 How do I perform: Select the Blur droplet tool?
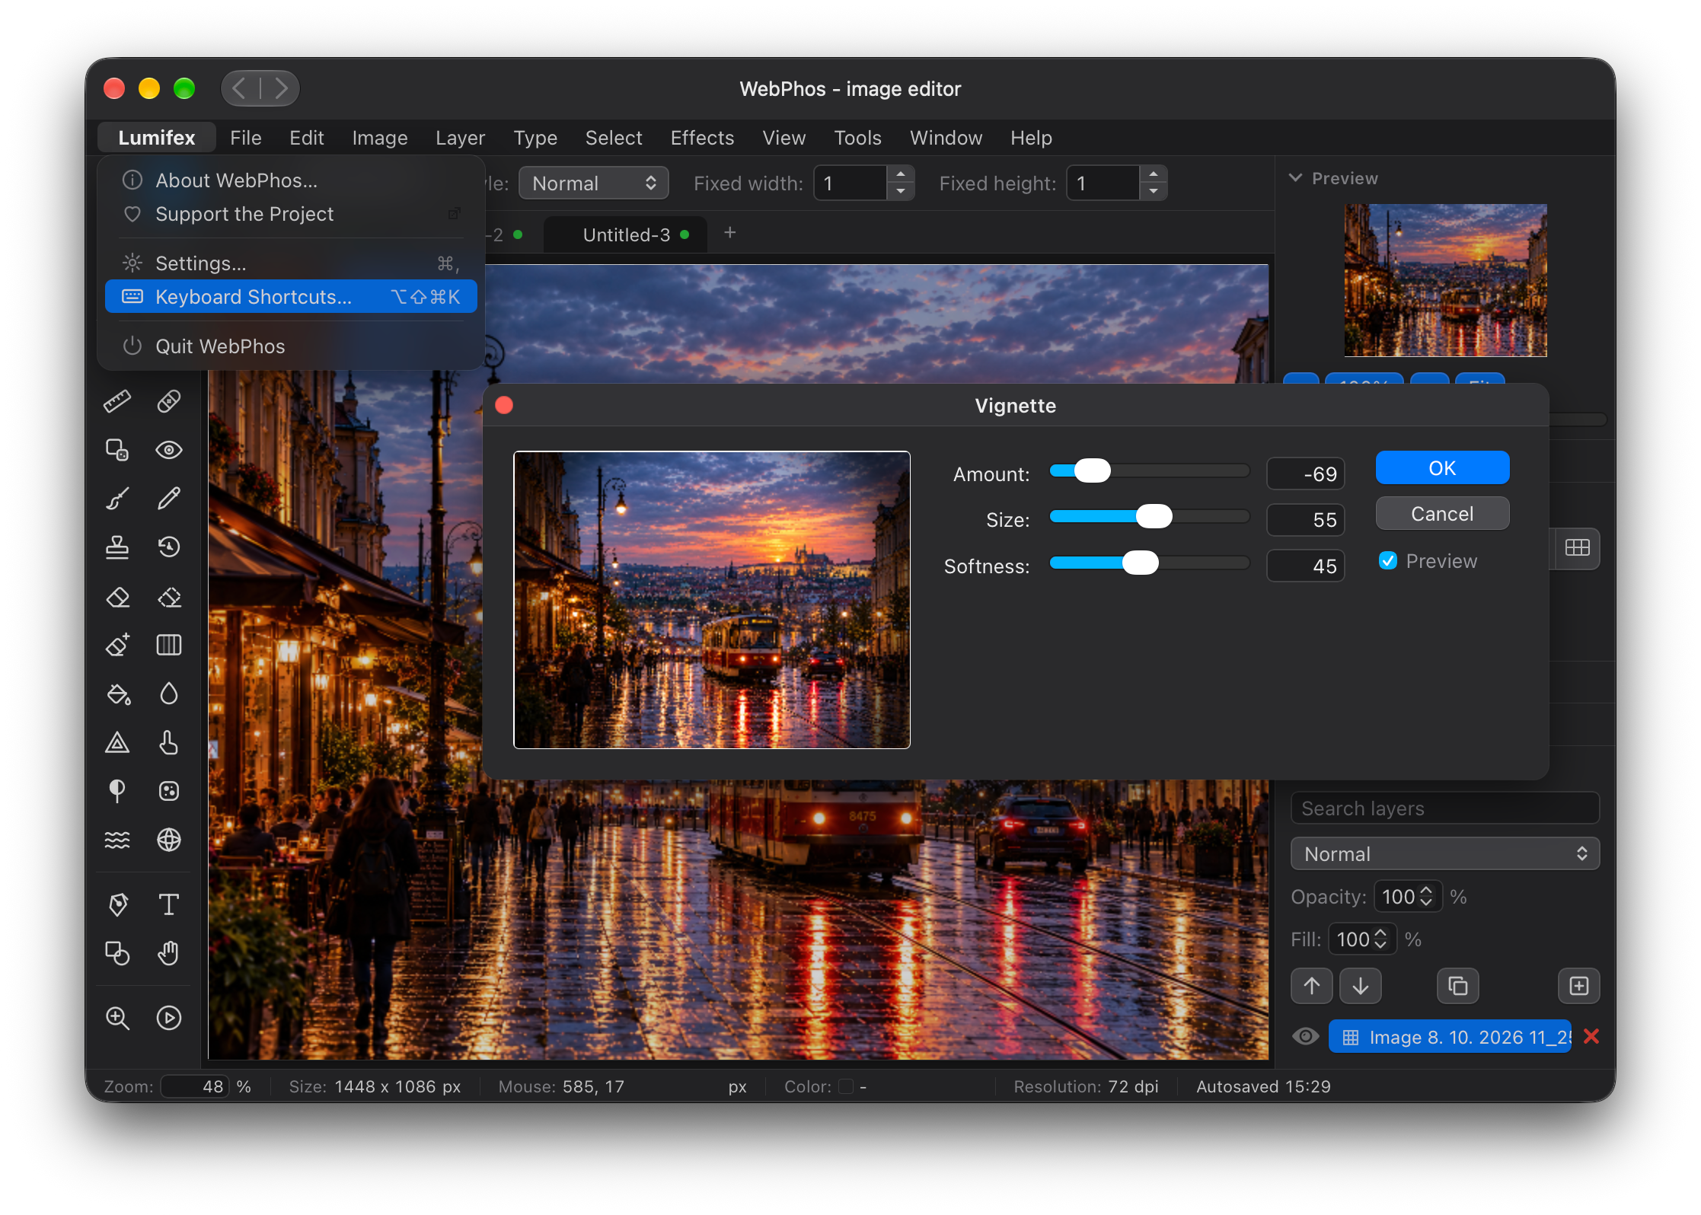point(168,694)
